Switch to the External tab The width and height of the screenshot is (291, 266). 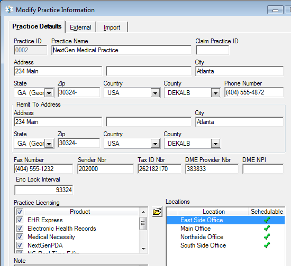pos(80,27)
